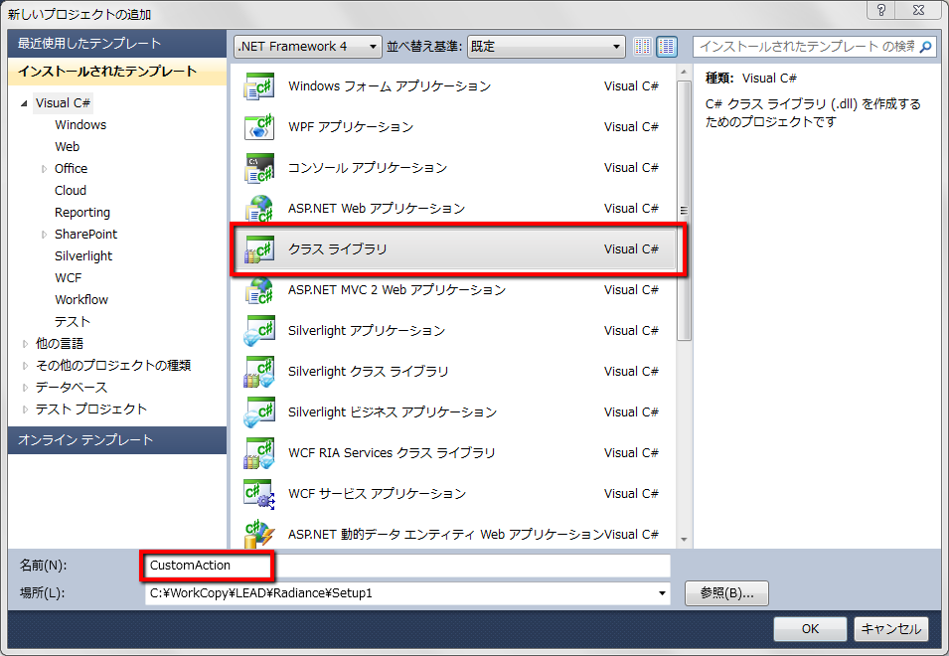
Task: Expand the その他のプロジェクトの種類 node
Action: click(x=25, y=366)
